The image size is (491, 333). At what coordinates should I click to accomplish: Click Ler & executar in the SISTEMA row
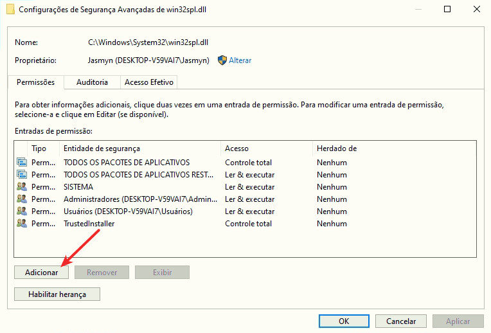[249, 186]
